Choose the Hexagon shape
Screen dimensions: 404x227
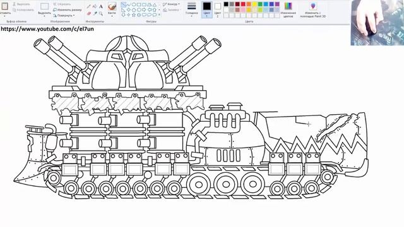point(139,10)
